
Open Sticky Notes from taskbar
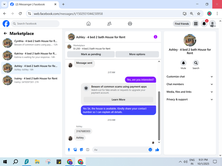coord(59,162)
